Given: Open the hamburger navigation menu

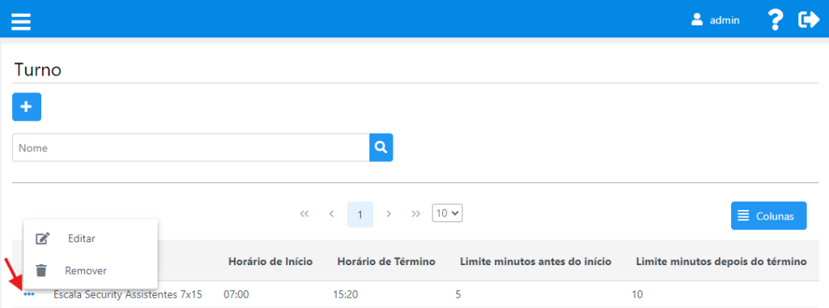Looking at the screenshot, I should 20,21.
